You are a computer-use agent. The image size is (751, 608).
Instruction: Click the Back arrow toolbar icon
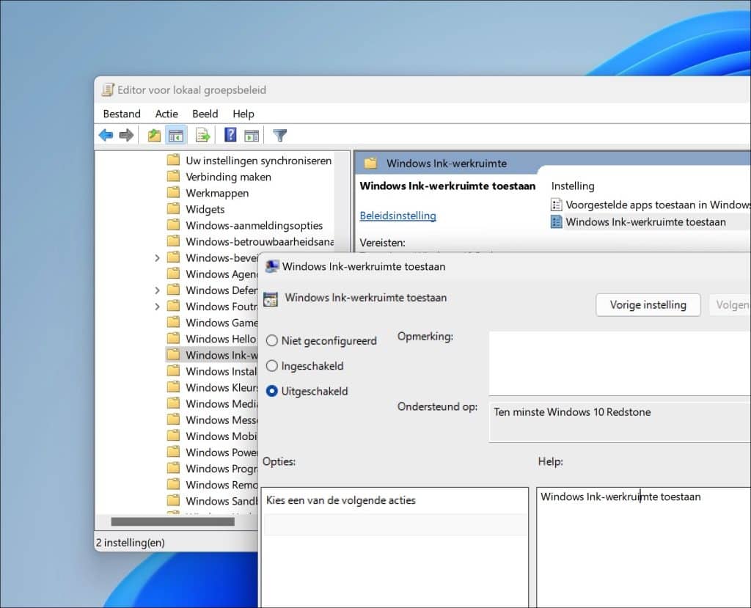(106, 136)
